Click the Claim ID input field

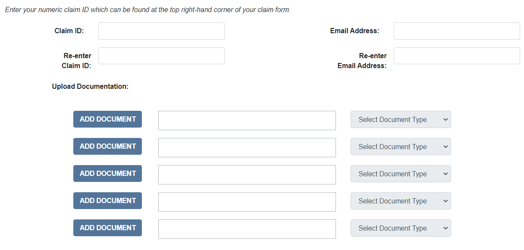pyautogui.click(x=161, y=31)
